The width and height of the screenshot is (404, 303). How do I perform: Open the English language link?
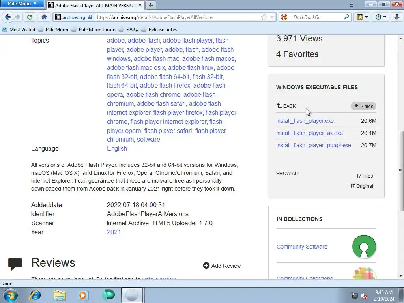pos(117,149)
